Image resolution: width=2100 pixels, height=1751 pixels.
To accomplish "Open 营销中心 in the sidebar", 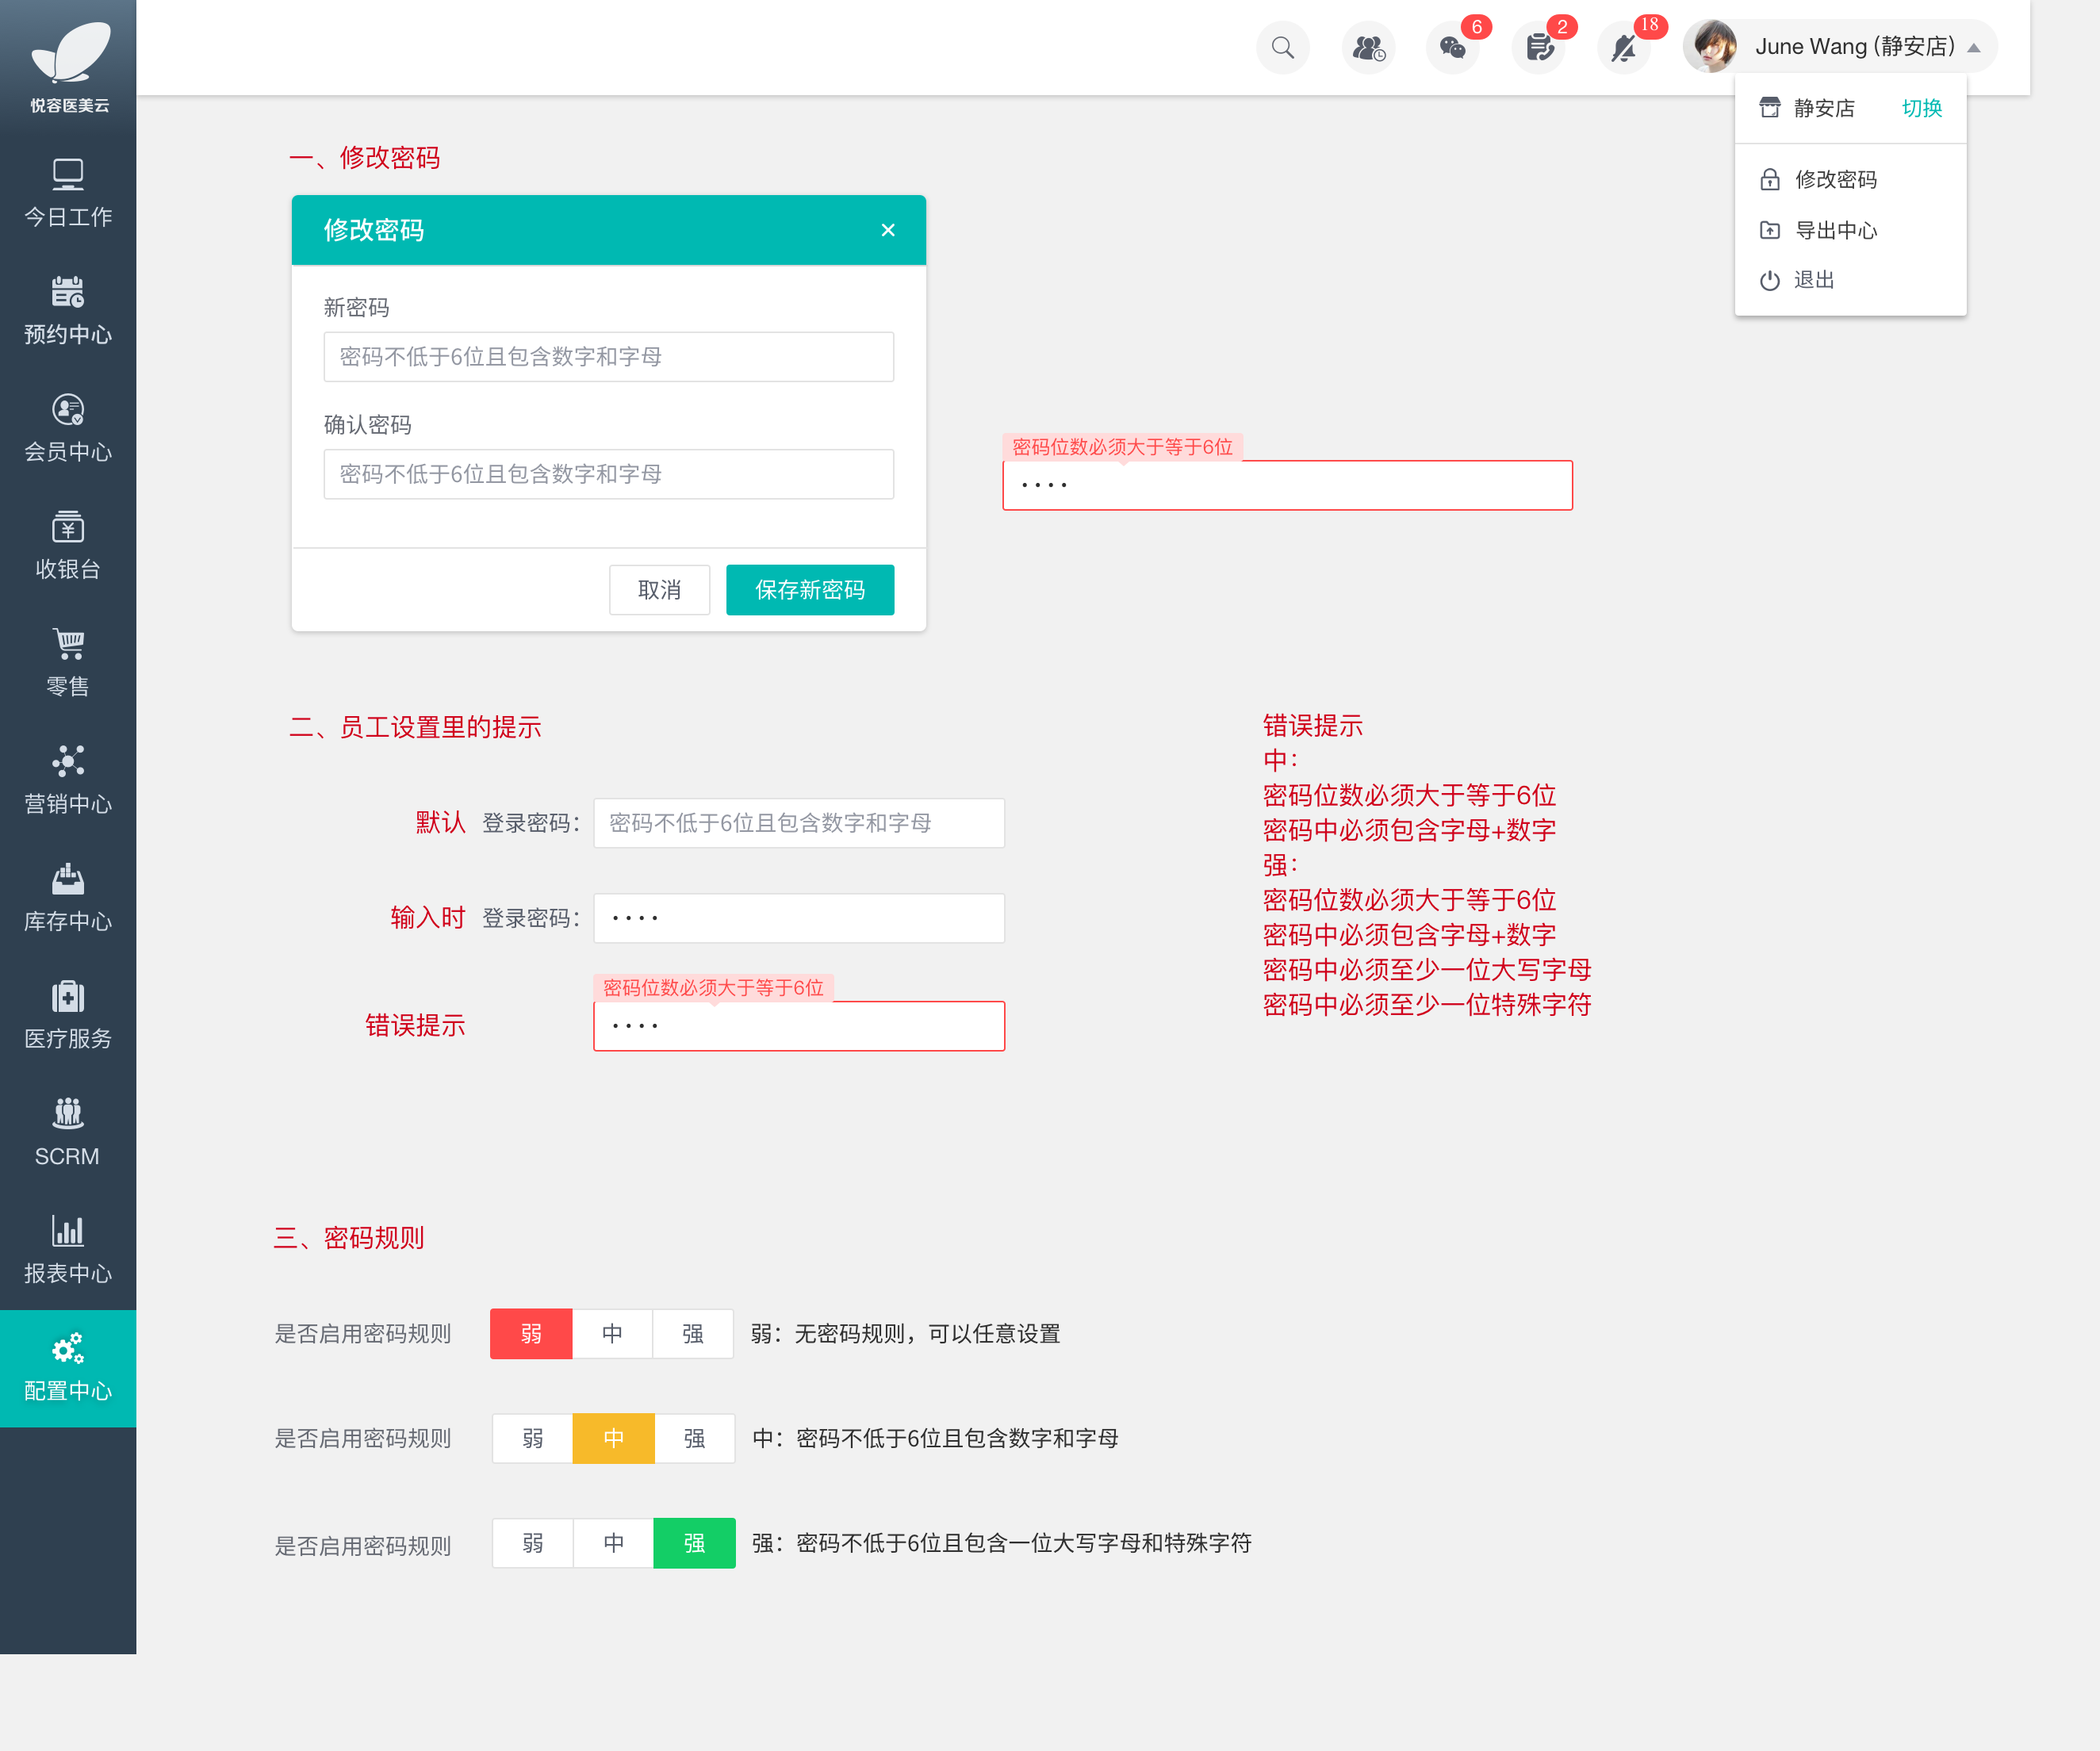I will coord(68,780).
